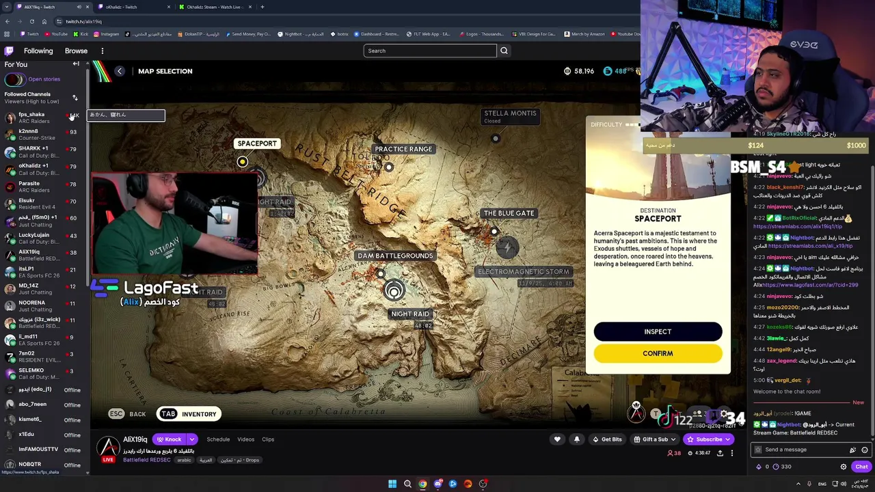Share the stream with the share icon

pos(720,453)
